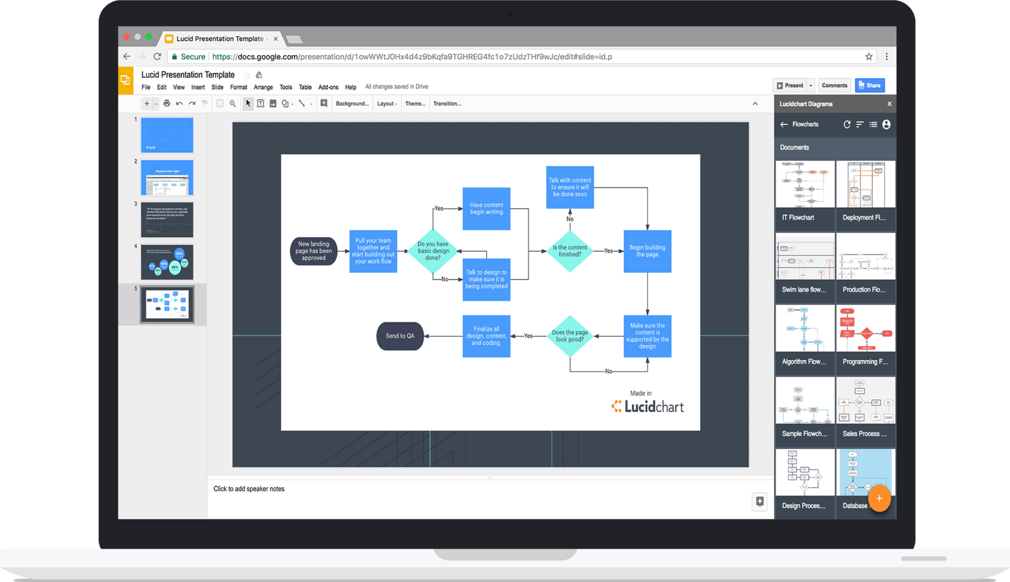Open the Shape tool dropdown arrow
Screen dimensions: 1010x582
tap(292, 105)
